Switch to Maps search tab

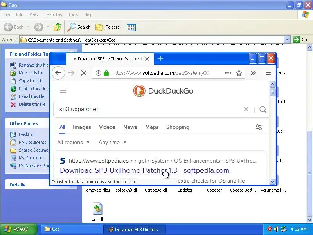(x=152, y=127)
